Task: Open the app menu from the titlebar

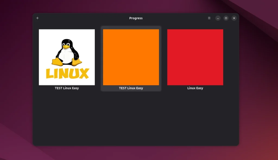Action: pyautogui.click(x=209, y=18)
